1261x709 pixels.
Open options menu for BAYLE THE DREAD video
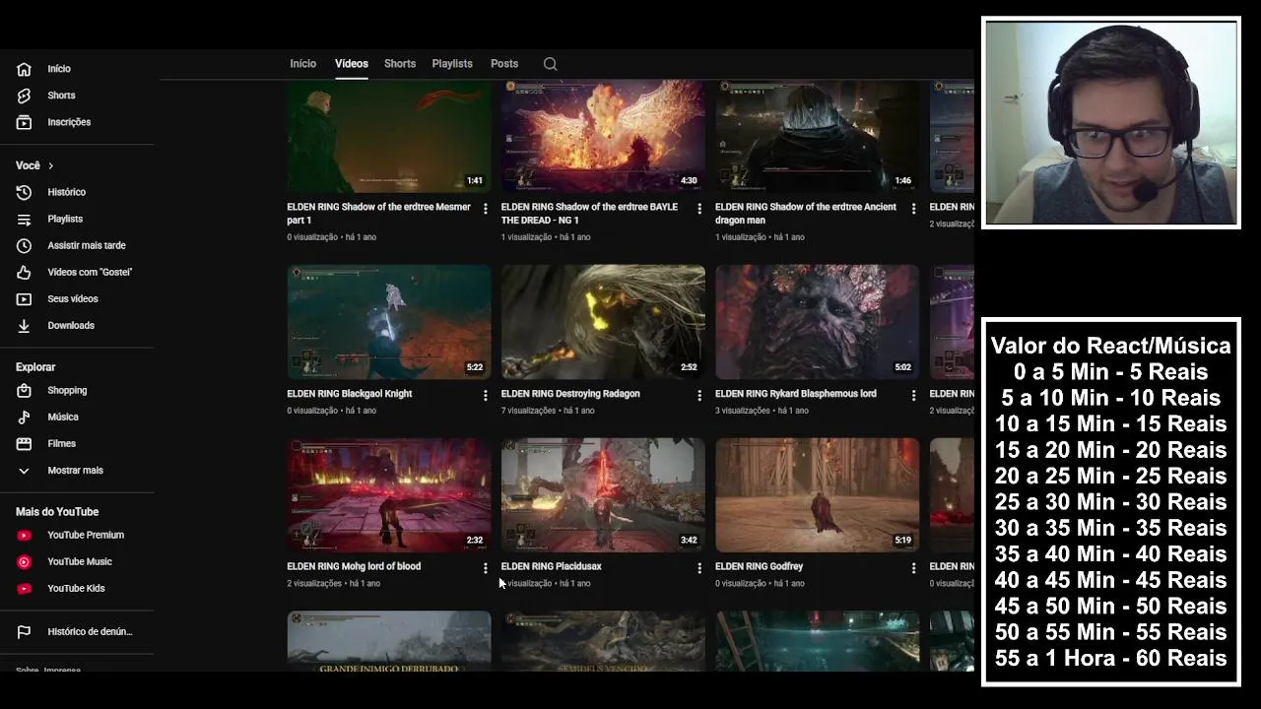pos(699,209)
